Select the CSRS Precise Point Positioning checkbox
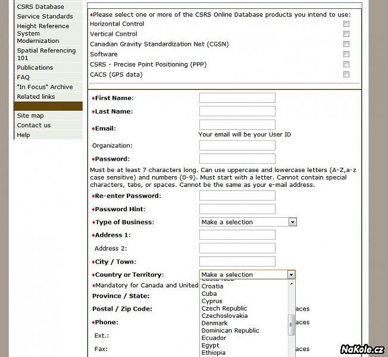The height and width of the screenshot is (357, 388). [346, 64]
